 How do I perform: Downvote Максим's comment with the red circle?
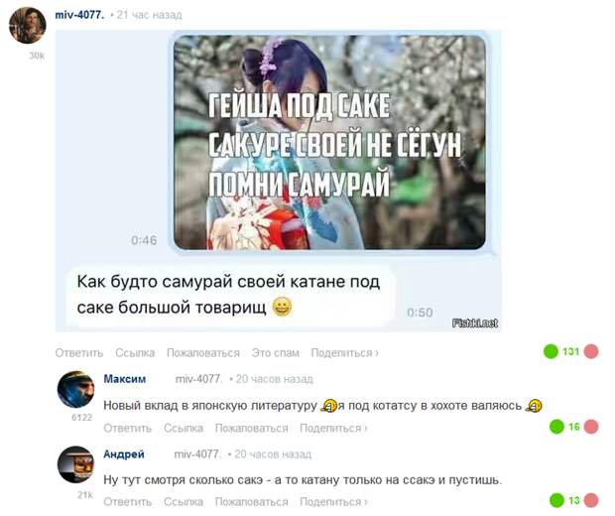591,427
